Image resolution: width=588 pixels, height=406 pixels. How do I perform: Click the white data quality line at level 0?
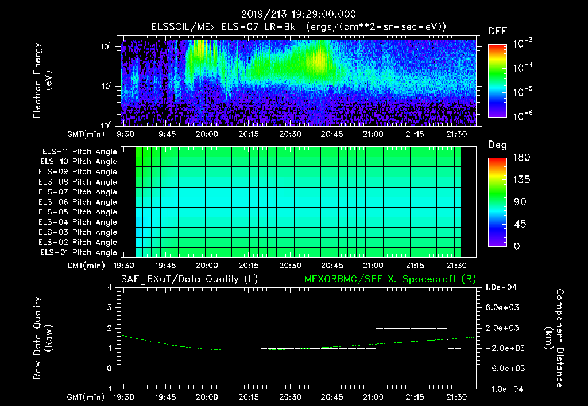[x=198, y=369]
